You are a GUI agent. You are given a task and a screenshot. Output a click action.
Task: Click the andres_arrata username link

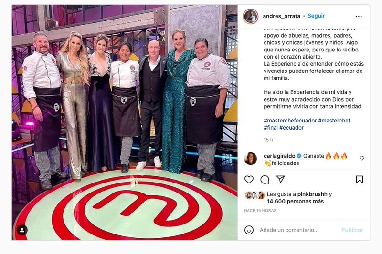[281, 16]
